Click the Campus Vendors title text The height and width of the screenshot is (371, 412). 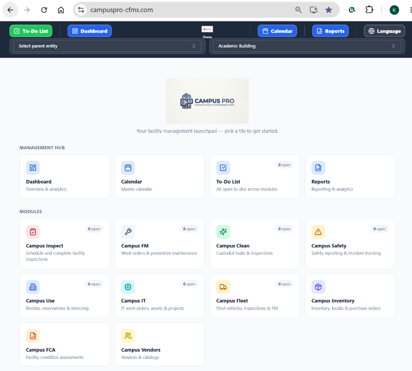tap(141, 350)
